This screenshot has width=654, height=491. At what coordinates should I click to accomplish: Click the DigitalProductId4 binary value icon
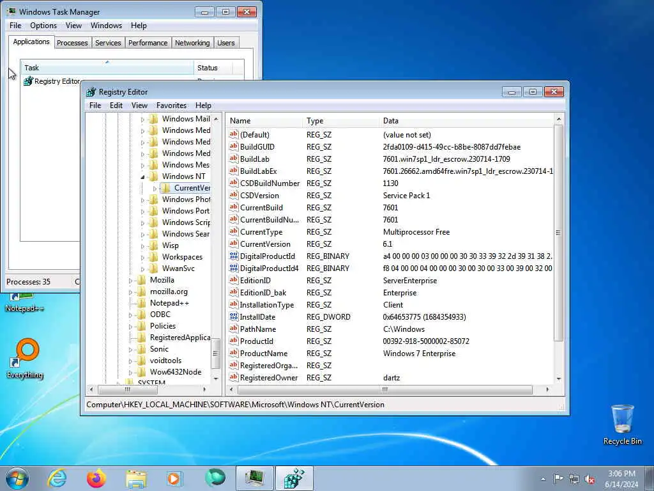(234, 268)
